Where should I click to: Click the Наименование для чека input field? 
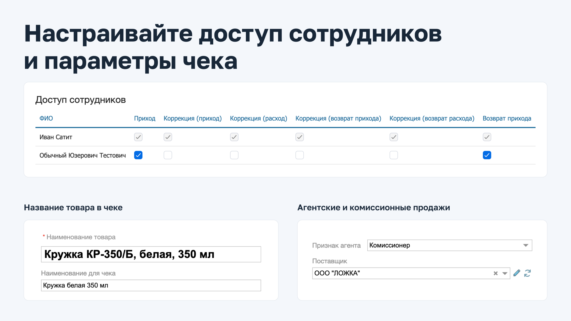point(151,285)
